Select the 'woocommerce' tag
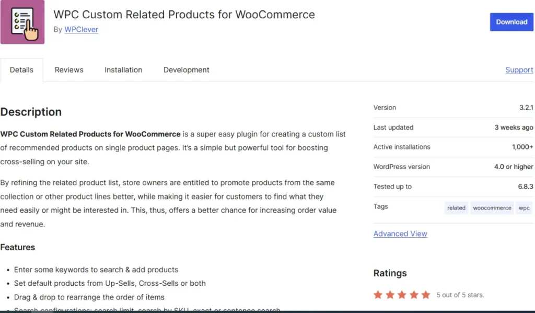The image size is (535, 313). click(x=492, y=208)
